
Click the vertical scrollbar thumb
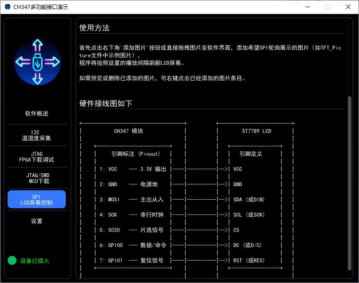coord(350,183)
